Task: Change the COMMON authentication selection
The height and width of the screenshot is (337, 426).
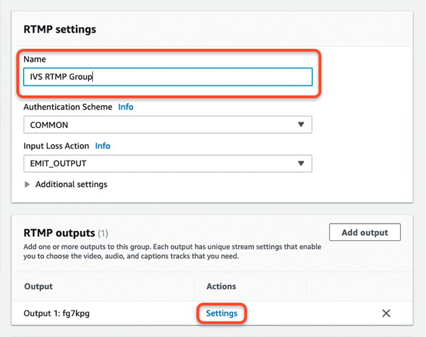Action: click(168, 124)
